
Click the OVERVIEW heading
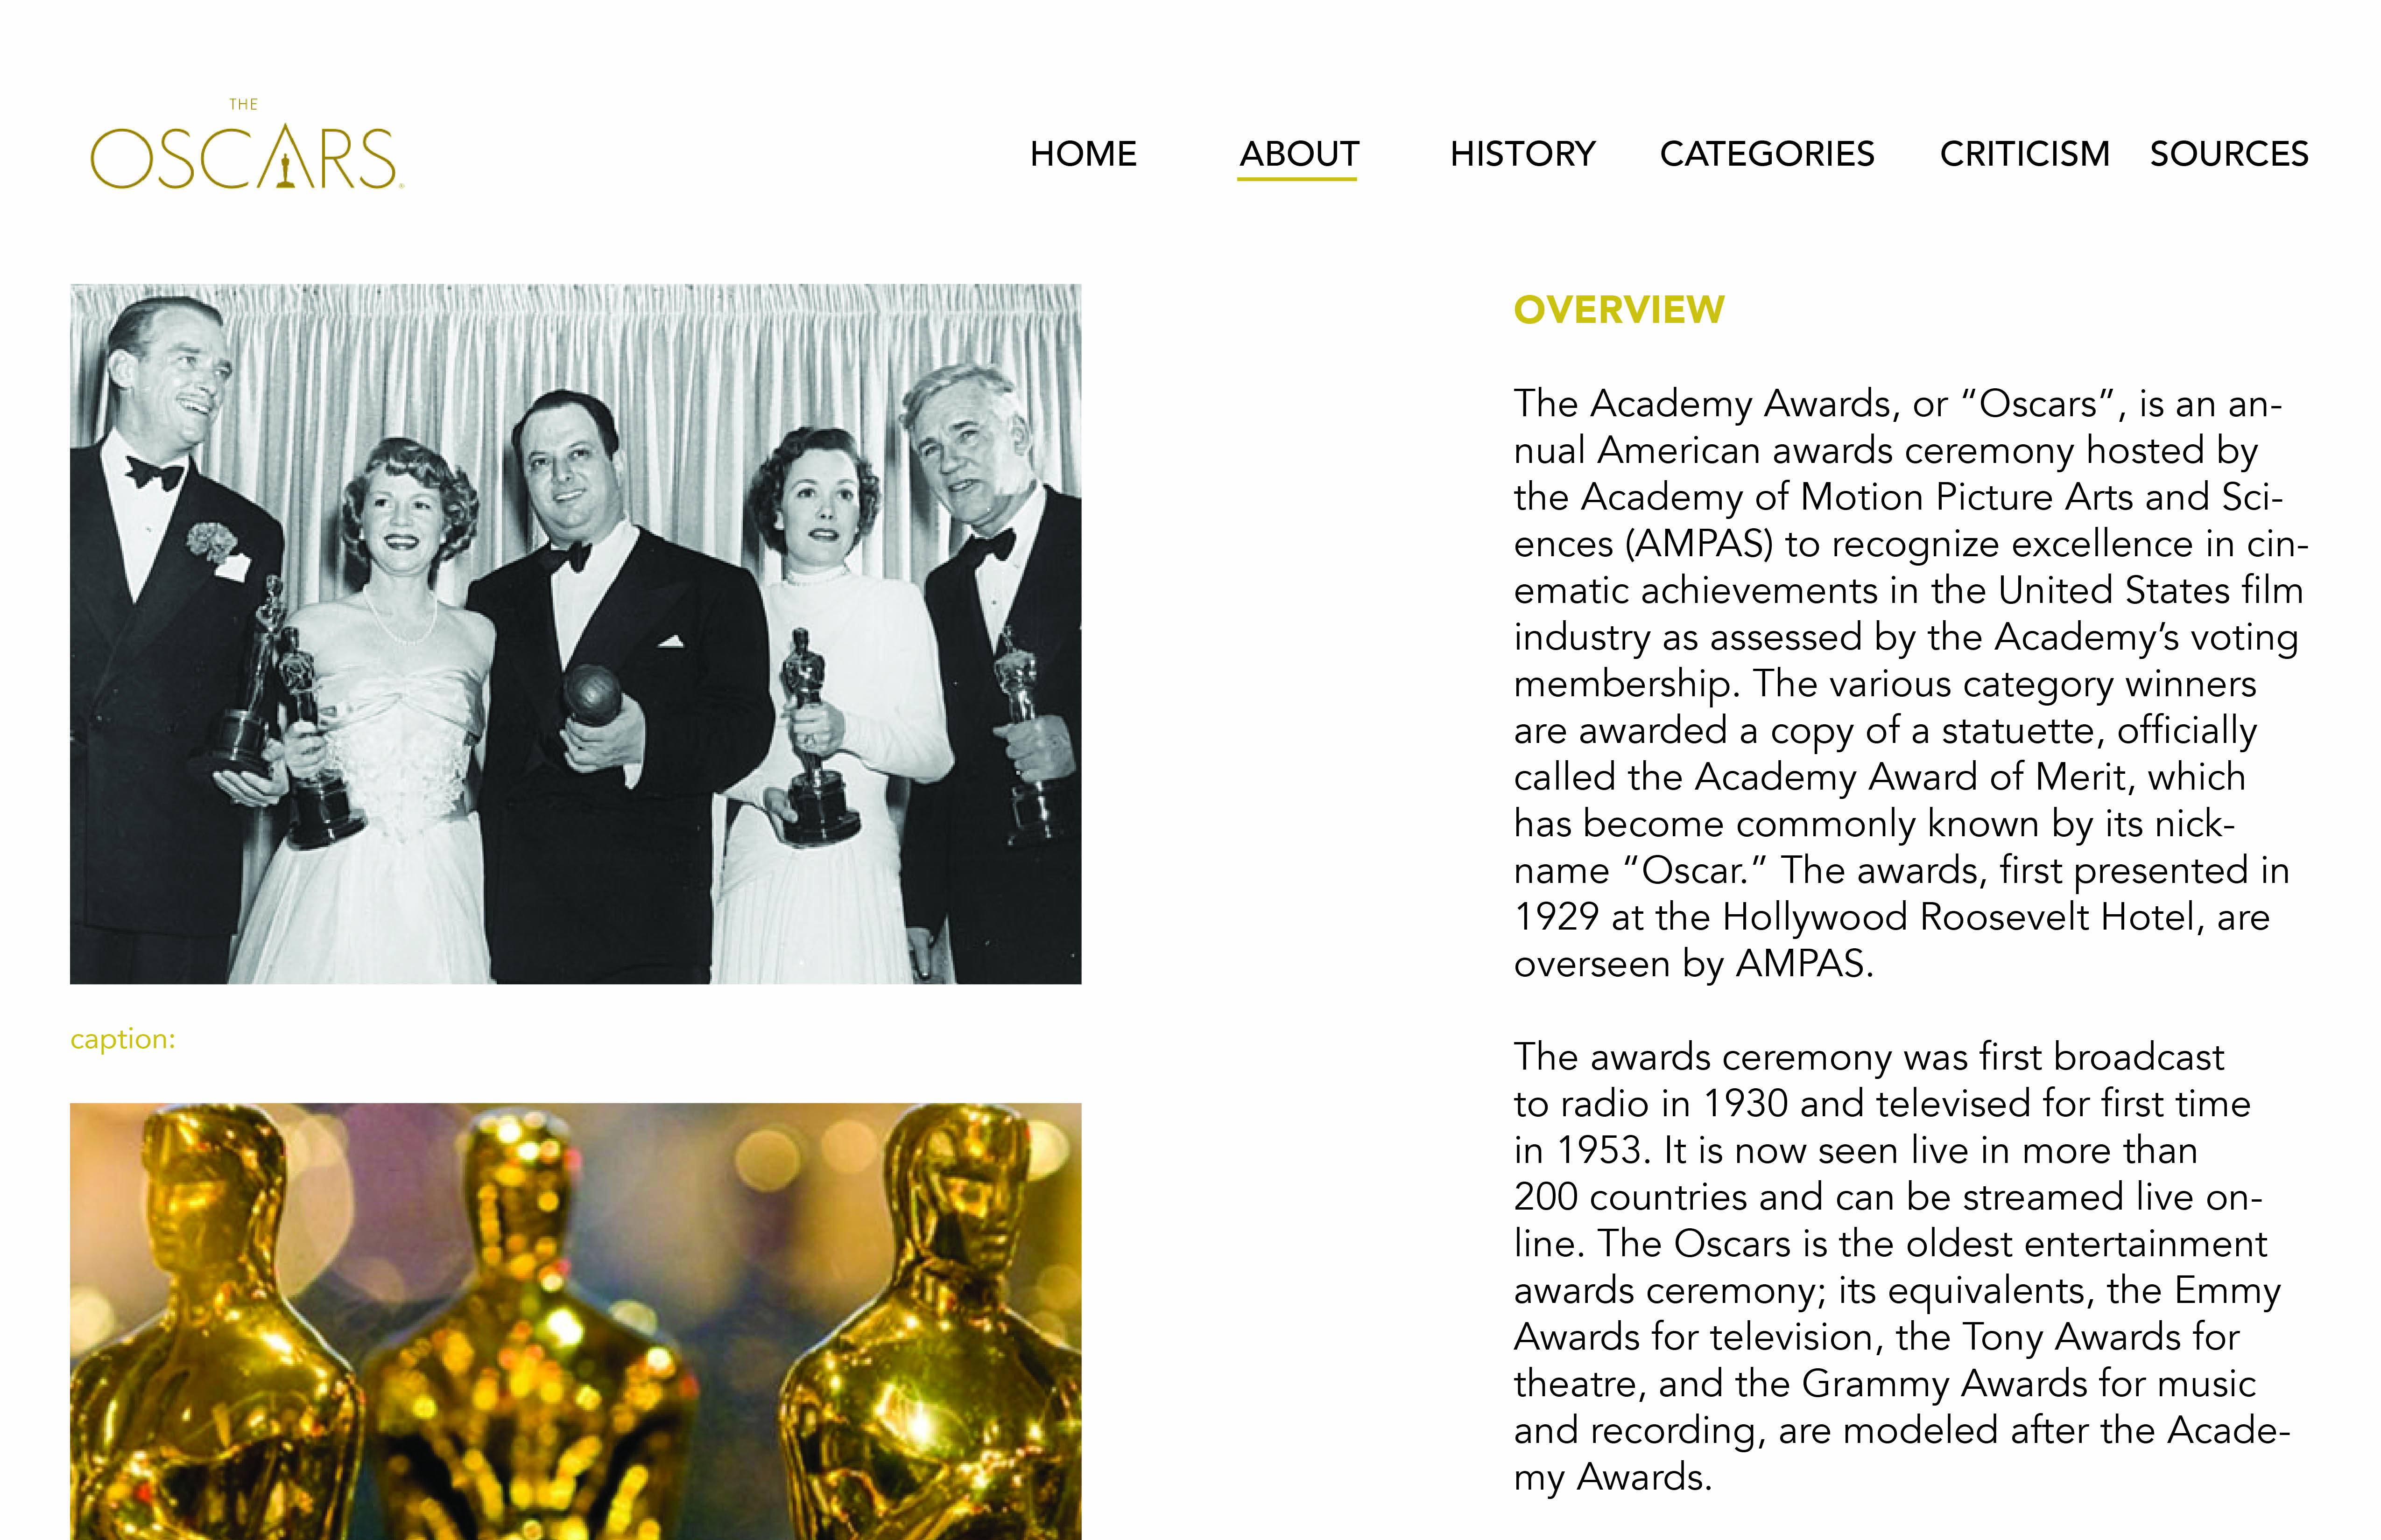pos(1619,310)
